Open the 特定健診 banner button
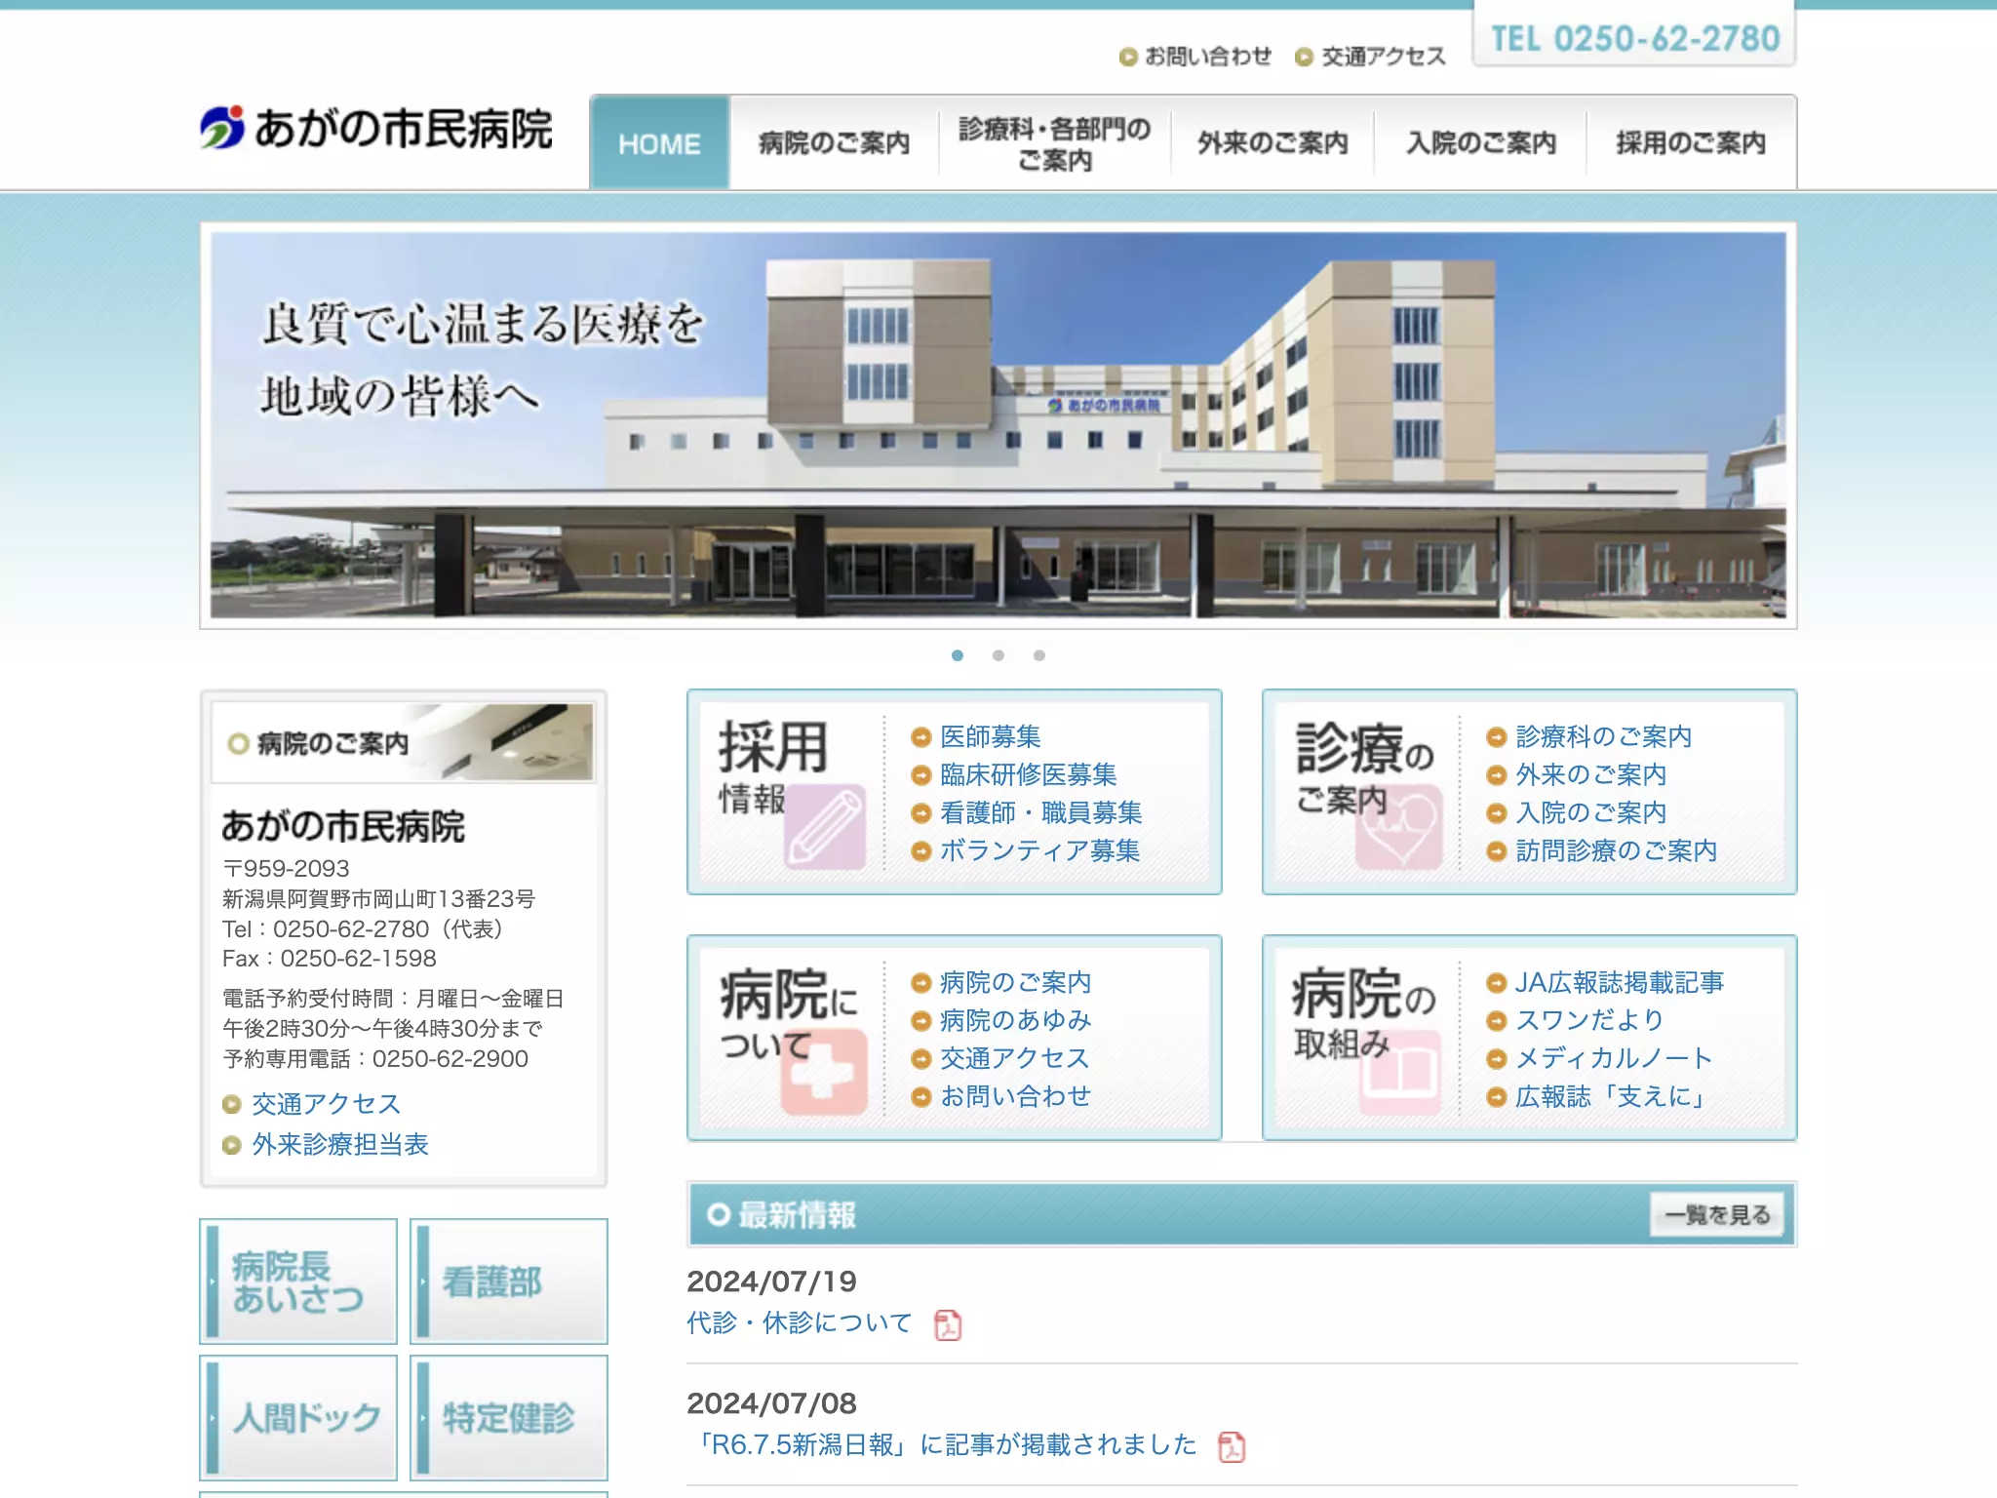1997x1498 pixels. 509,1417
